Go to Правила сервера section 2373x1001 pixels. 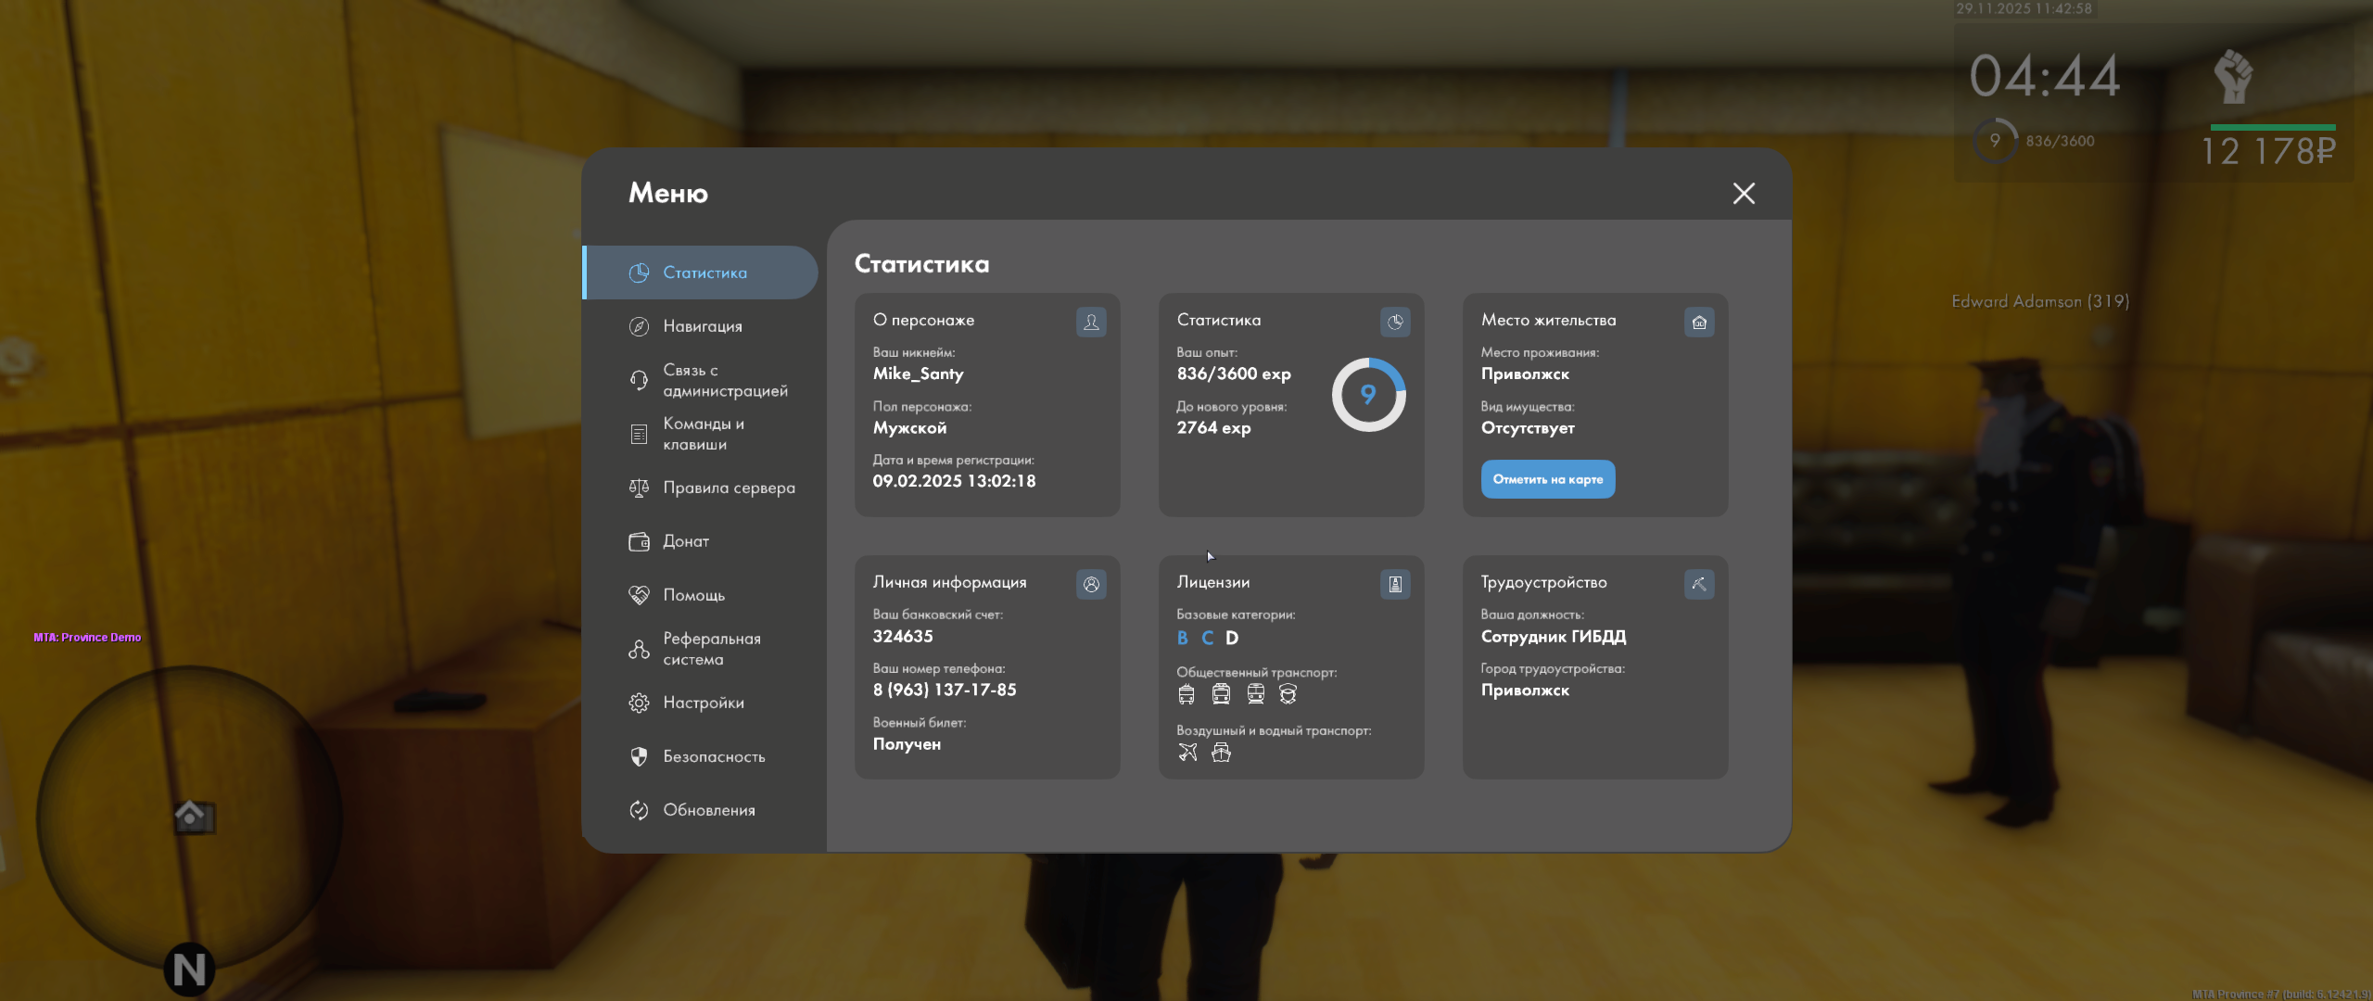pyautogui.click(x=728, y=488)
